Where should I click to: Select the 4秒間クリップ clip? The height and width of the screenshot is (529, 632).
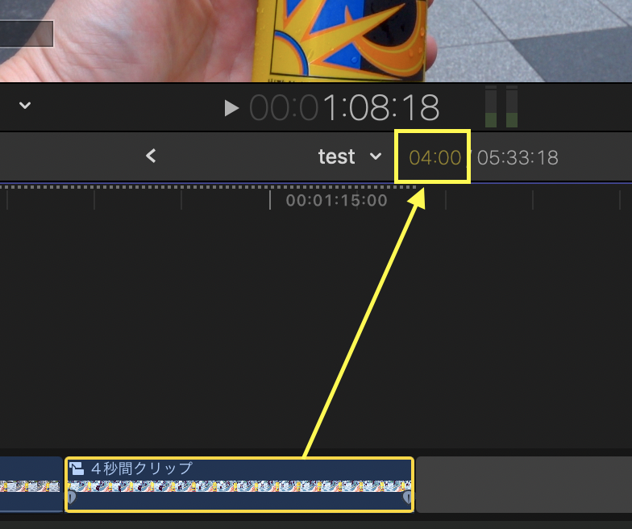(239, 485)
